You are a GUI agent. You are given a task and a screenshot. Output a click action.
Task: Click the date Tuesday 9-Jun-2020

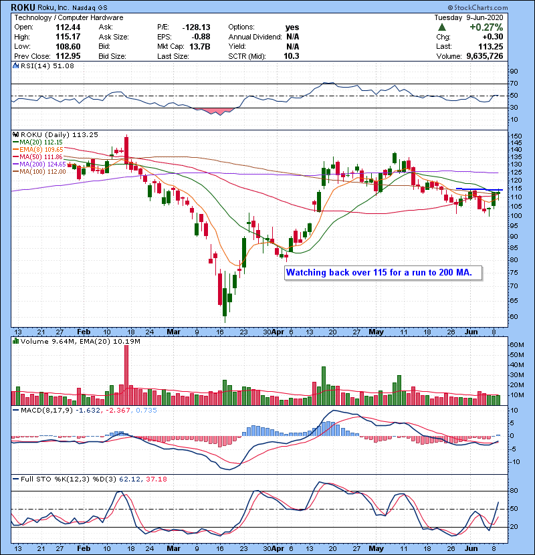click(x=468, y=17)
